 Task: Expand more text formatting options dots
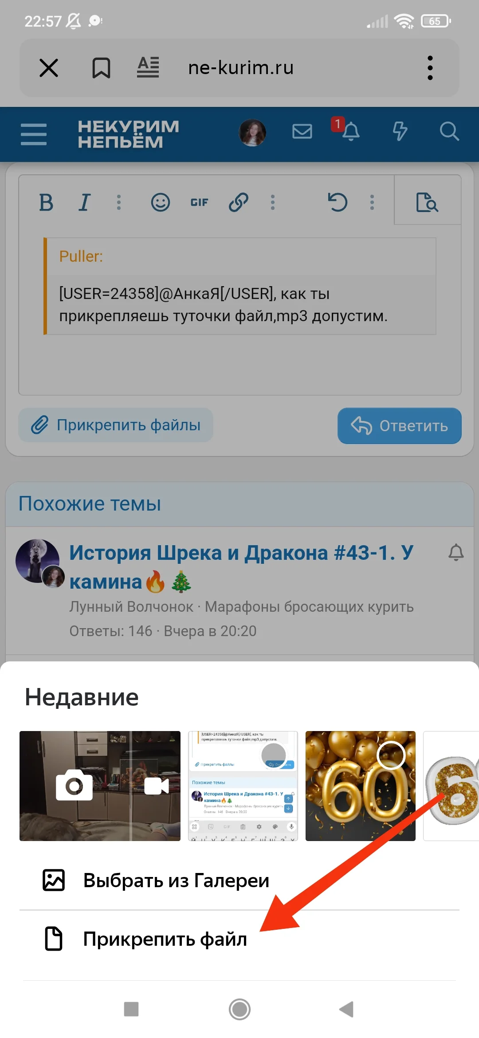pos(119,203)
